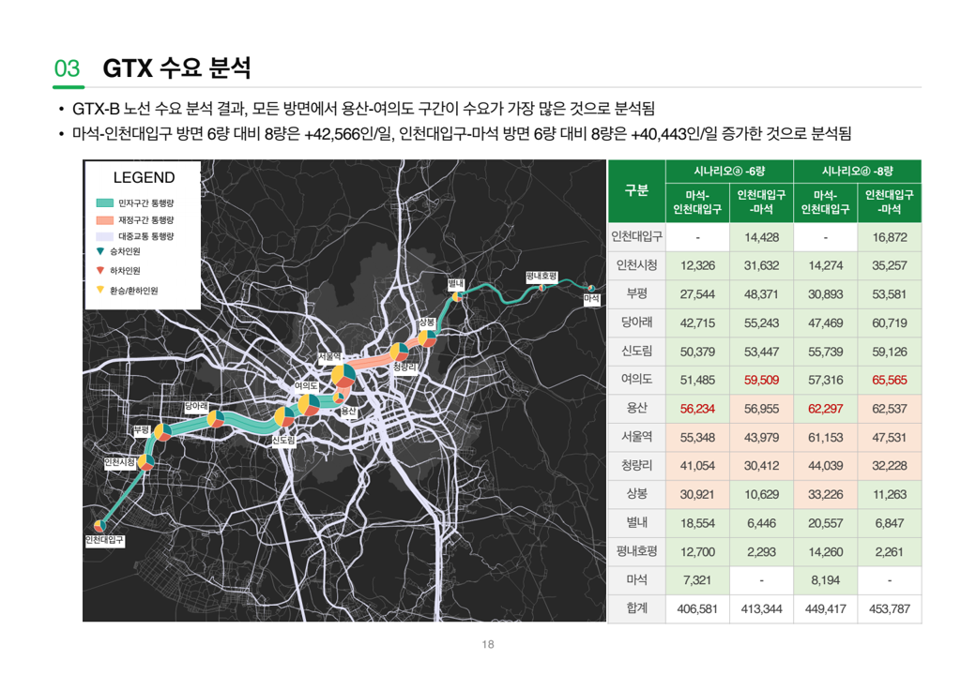
Task: Select the 시나리오ⓐ -6량 table header
Action: tap(729, 171)
